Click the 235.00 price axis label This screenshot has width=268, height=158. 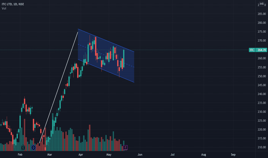[x=262, y=103]
